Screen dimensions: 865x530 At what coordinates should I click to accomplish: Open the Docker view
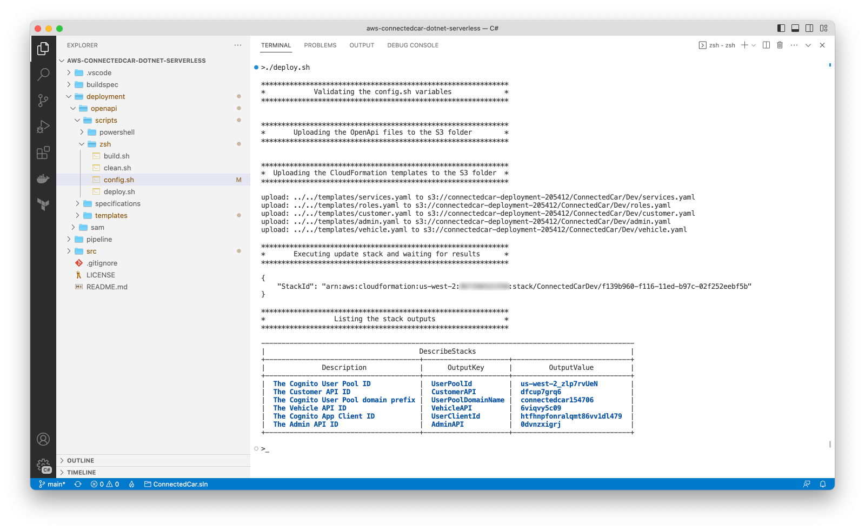(x=43, y=178)
